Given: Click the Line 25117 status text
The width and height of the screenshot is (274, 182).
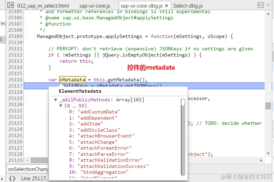Looking at the screenshot, I should click(34, 178).
